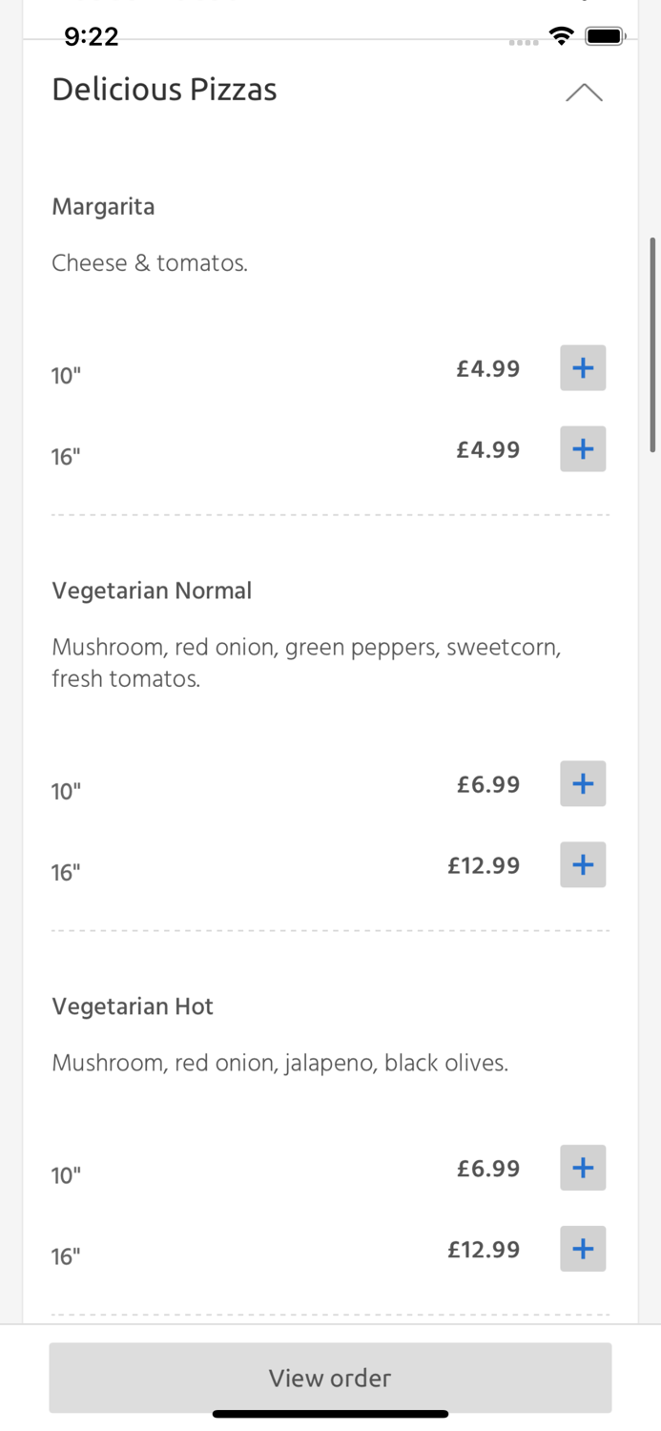Add the 16" Vegetarian Hot pizza
This screenshot has width=661, height=1431.
(x=583, y=1248)
